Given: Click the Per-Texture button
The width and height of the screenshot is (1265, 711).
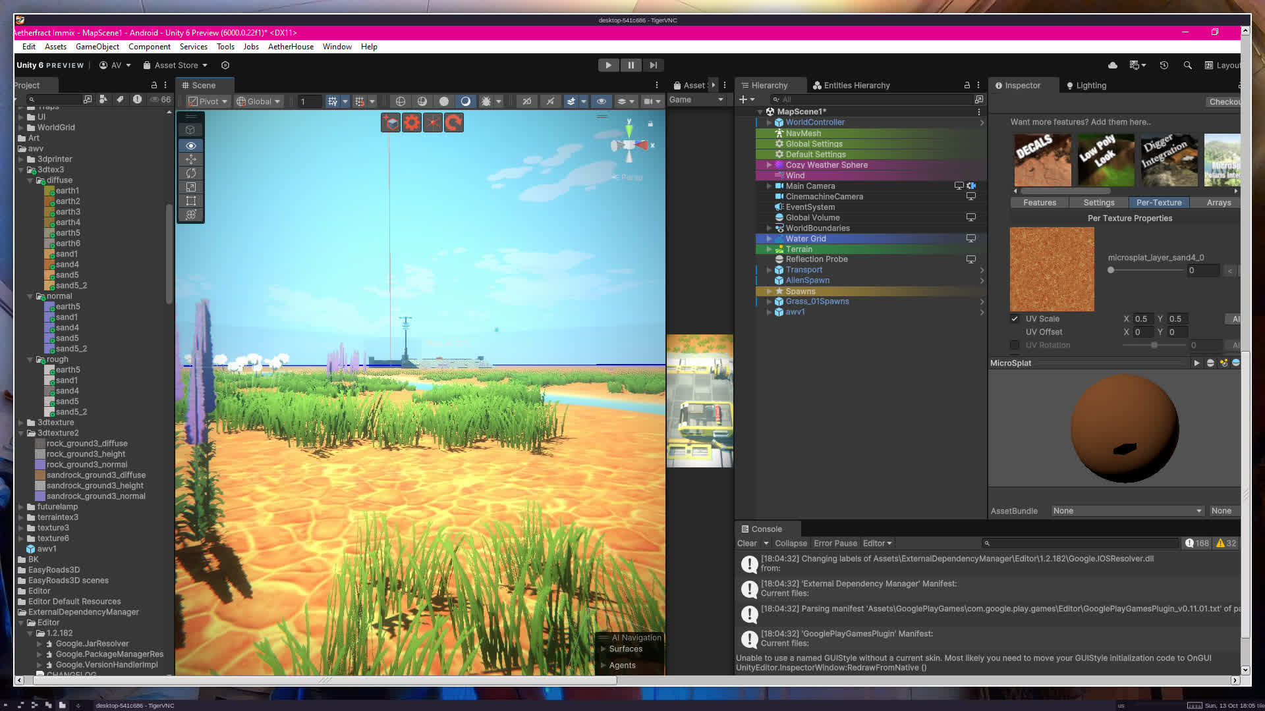Looking at the screenshot, I should click(x=1158, y=203).
